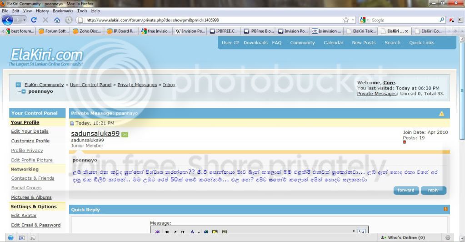Go to the browser home icon
Image resolution: width=465 pixels, height=242 pixels.
57,20
